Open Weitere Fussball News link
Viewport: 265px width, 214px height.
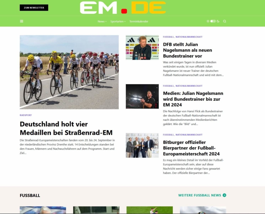199,195
